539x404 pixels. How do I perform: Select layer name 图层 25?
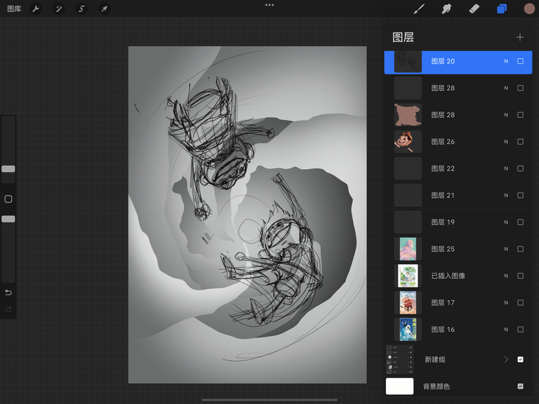pos(443,248)
